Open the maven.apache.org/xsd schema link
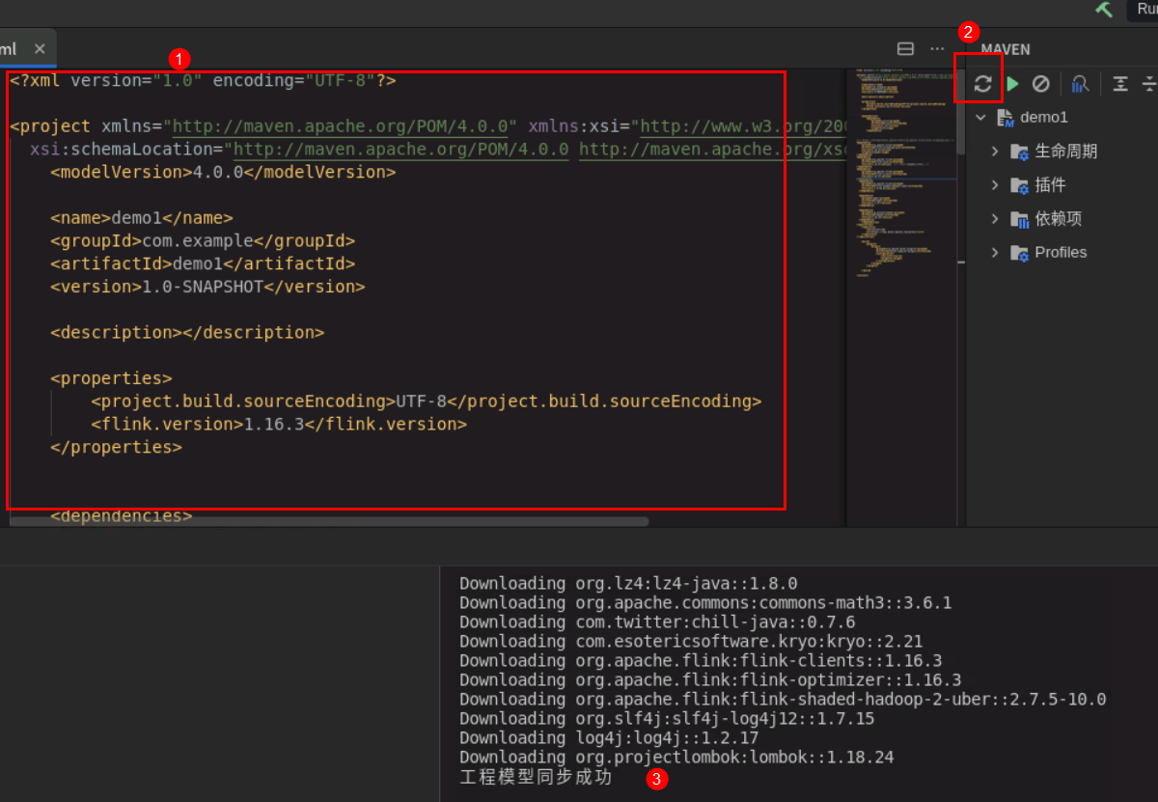Image resolution: width=1158 pixels, height=802 pixels. [x=712, y=150]
